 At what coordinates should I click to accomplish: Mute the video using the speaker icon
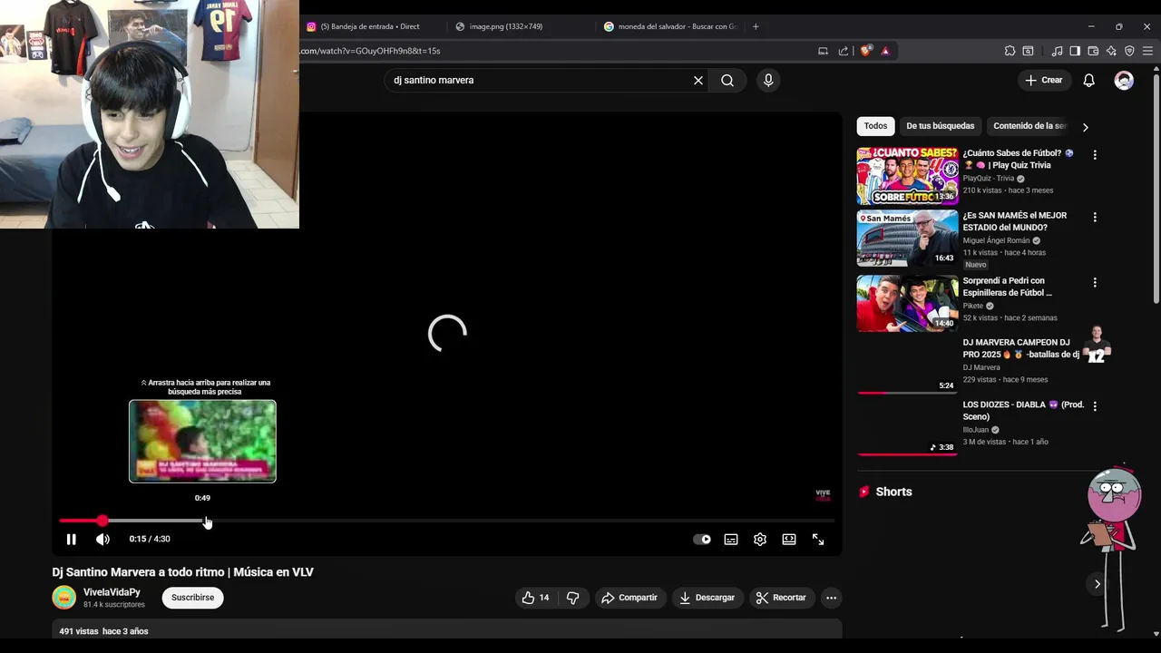[x=102, y=539]
